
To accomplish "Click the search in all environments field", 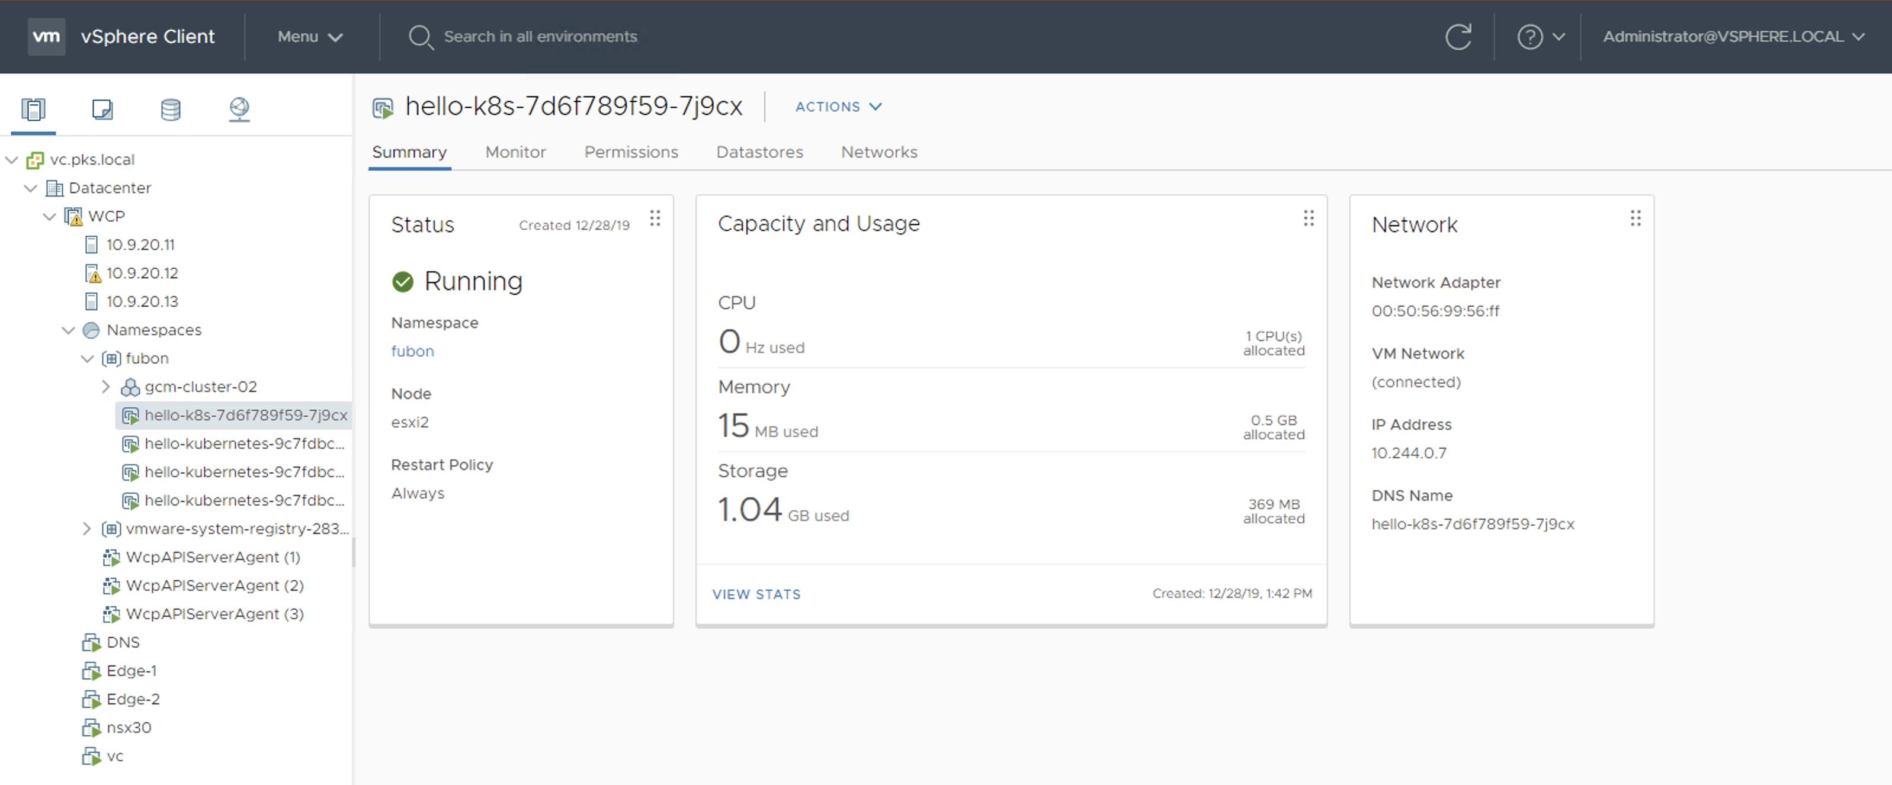I will [541, 37].
